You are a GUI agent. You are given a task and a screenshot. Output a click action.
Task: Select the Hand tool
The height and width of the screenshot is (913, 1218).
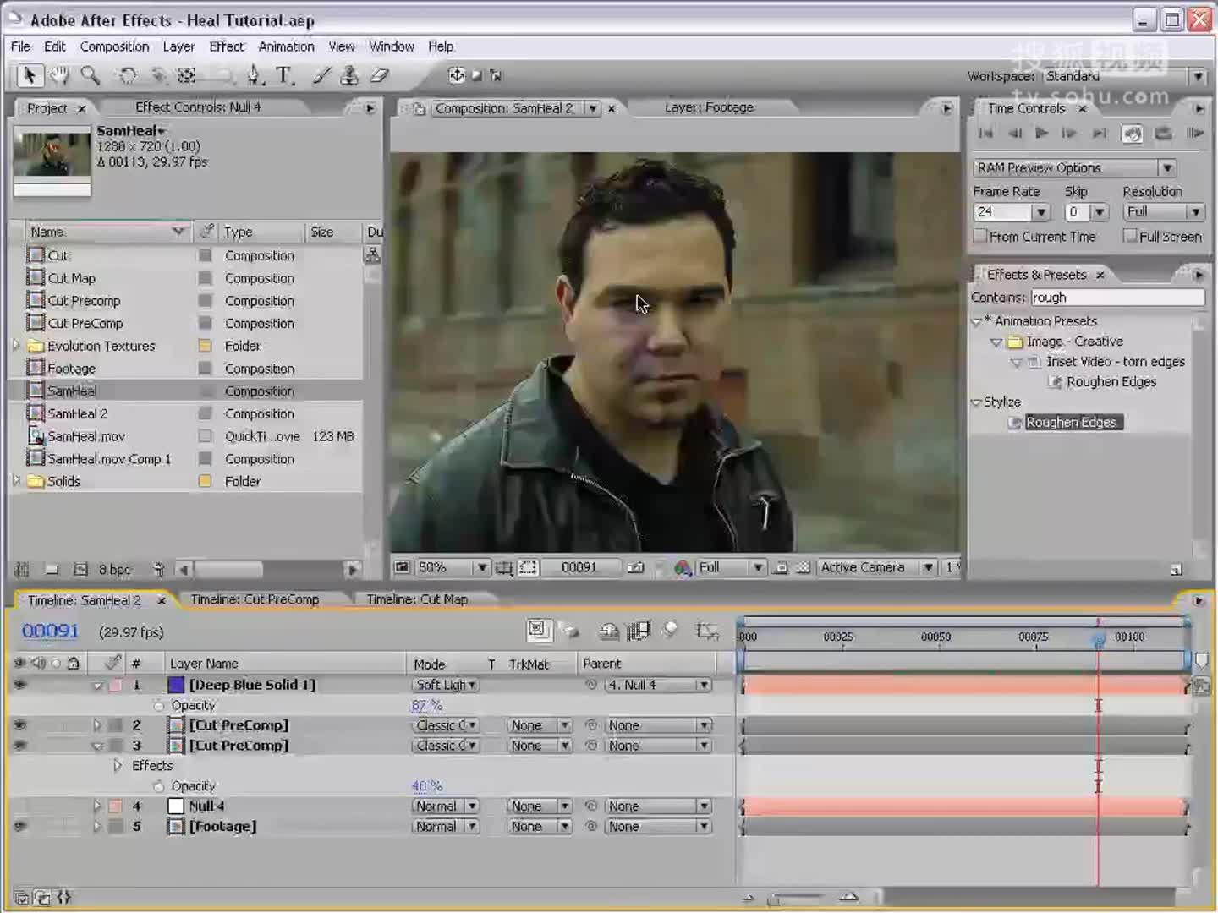coord(59,76)
